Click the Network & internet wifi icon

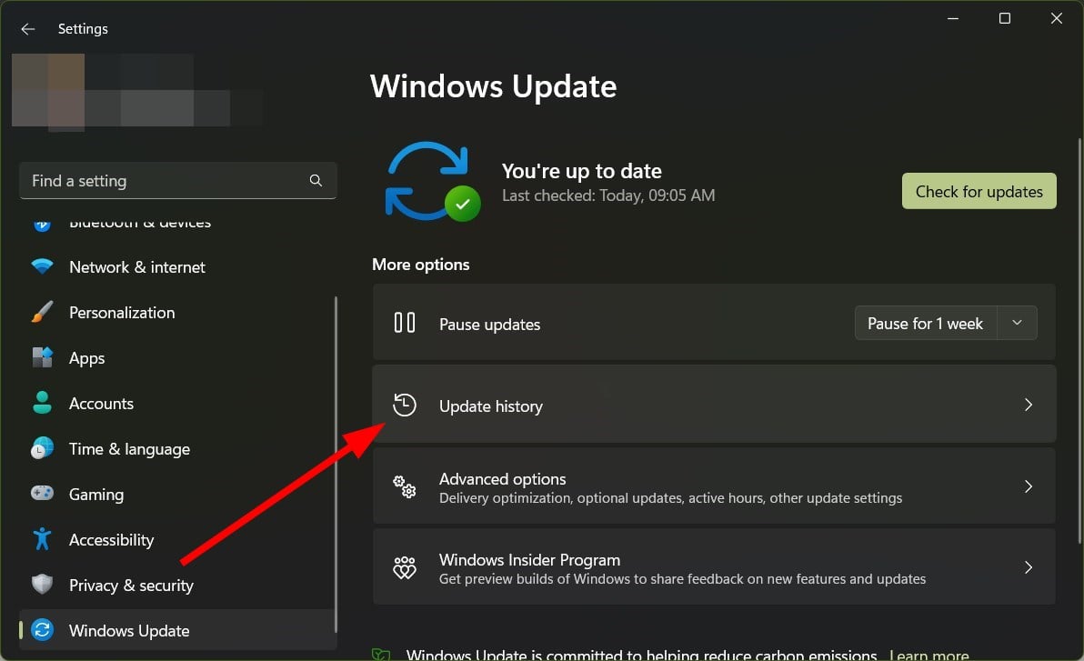coord(42,267)
